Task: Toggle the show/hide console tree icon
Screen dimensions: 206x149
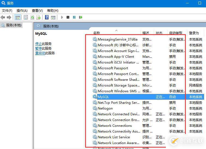Action: 18,17
